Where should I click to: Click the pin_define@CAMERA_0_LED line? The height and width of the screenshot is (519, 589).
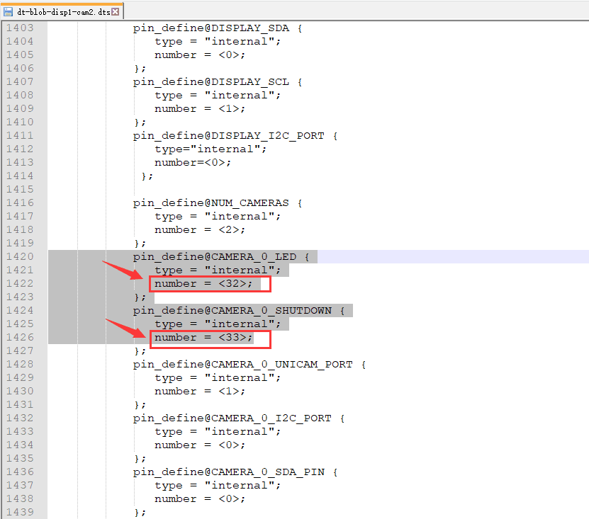pos(221,257)
